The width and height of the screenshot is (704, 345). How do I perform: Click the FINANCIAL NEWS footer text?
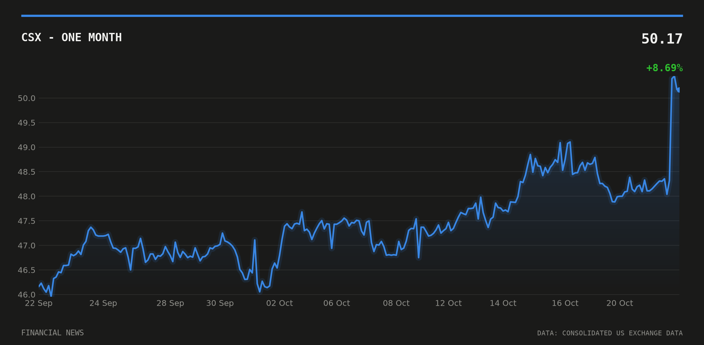[x=52, y=333]
